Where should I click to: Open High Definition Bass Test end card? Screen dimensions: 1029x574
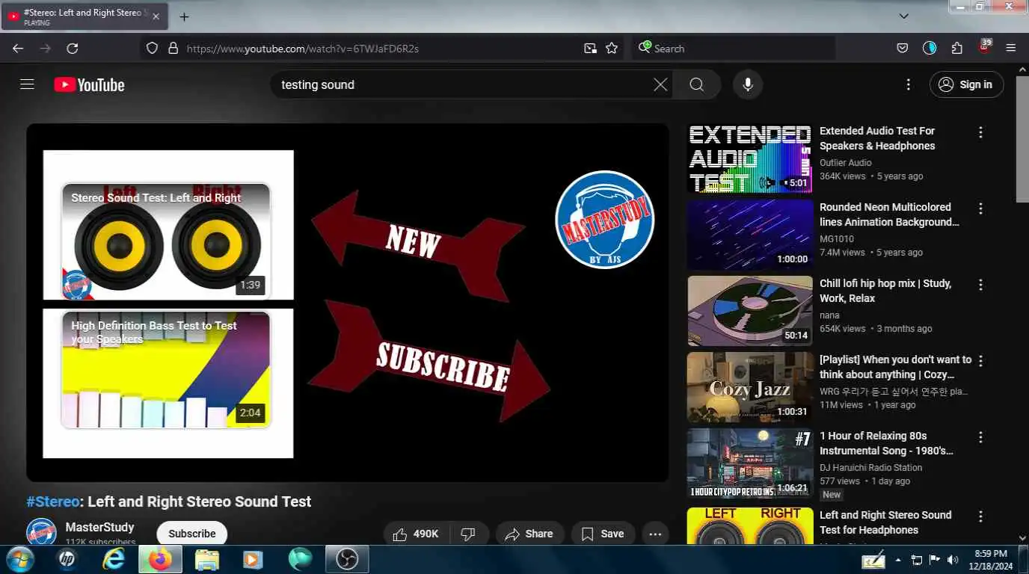click(166, 370)
